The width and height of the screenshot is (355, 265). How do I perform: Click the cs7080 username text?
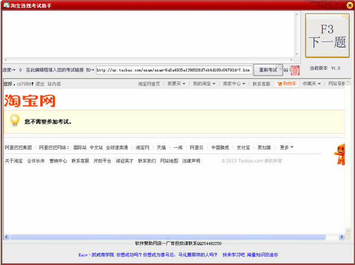click(x=25, y=84)
